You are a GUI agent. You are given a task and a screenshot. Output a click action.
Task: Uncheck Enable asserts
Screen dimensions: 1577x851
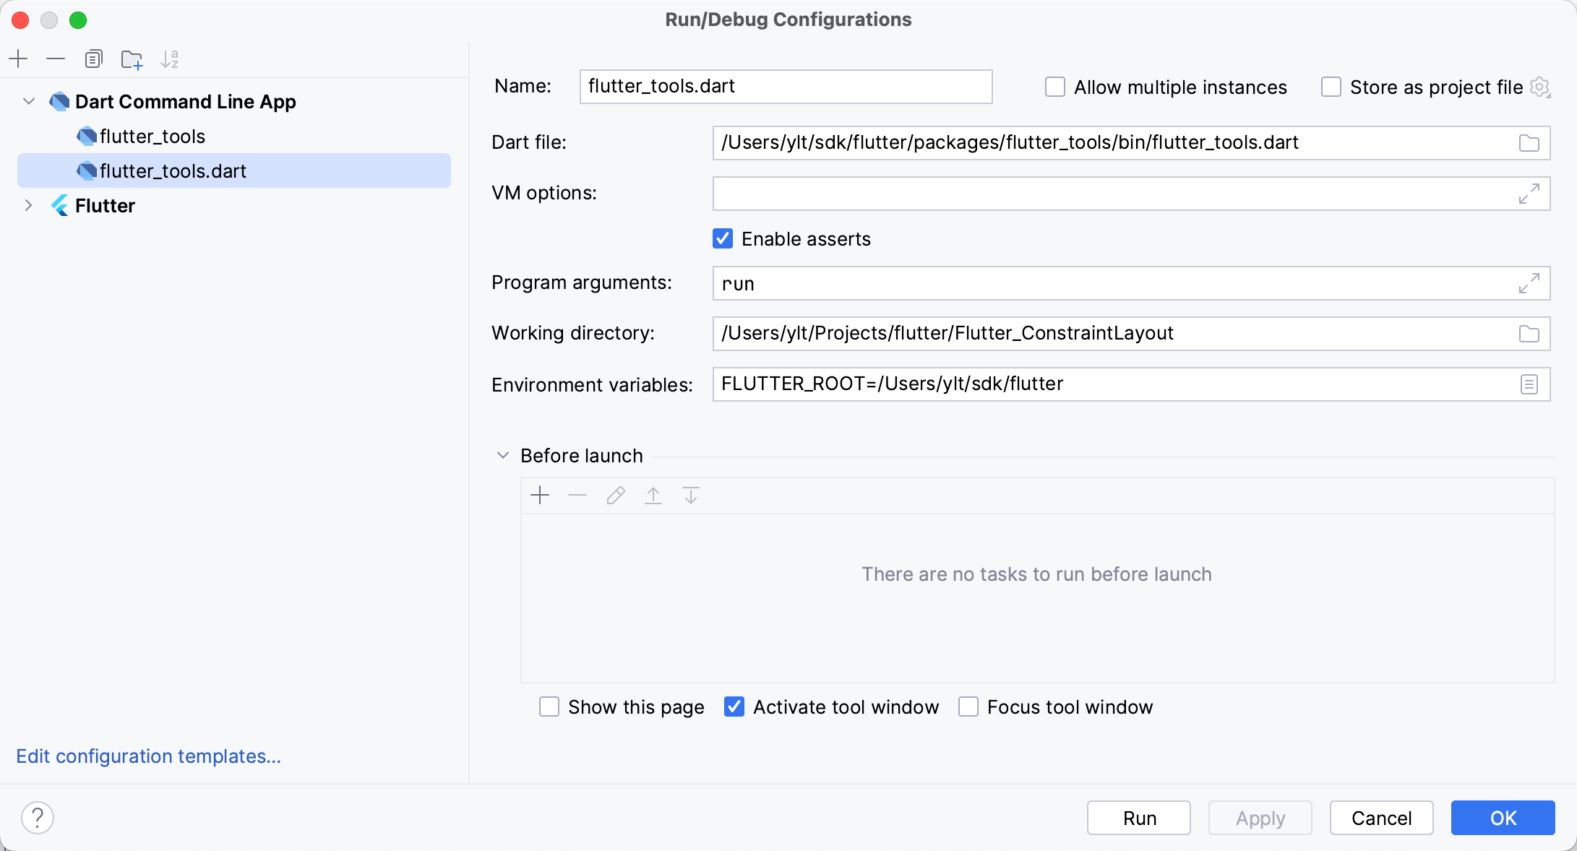[723, 239]
